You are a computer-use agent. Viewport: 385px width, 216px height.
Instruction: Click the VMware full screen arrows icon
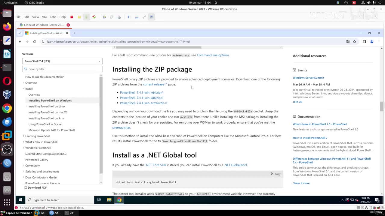point(144,17)
